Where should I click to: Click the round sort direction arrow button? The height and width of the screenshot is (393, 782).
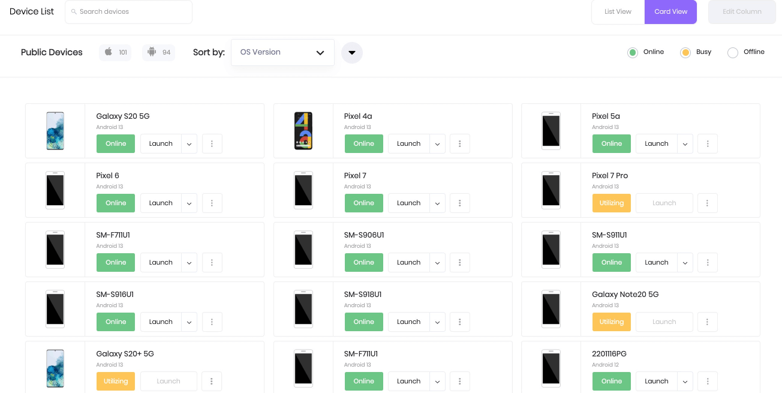pos(352,52)
